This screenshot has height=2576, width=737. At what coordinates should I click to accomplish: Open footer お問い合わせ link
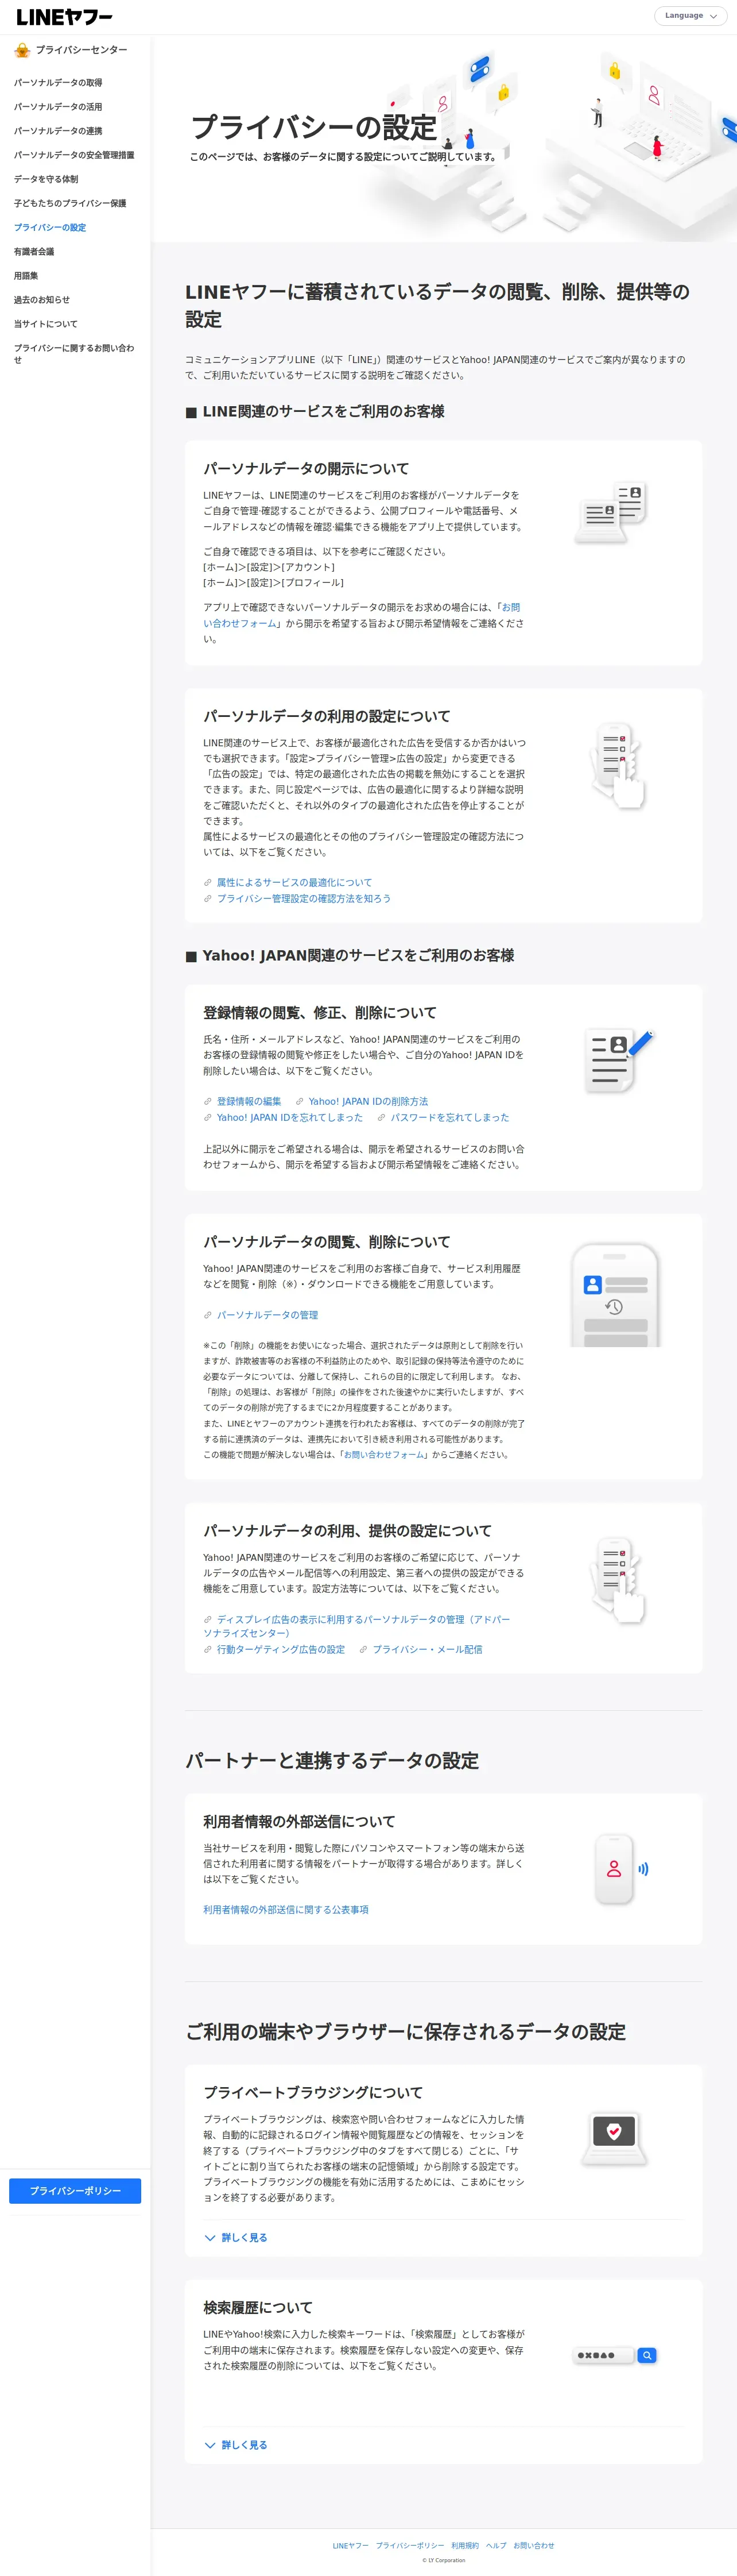click(533, 2545)
